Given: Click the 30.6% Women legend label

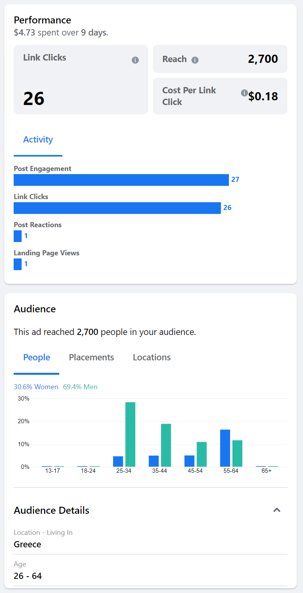Looking at the screenshot, I should click(36, 387).
